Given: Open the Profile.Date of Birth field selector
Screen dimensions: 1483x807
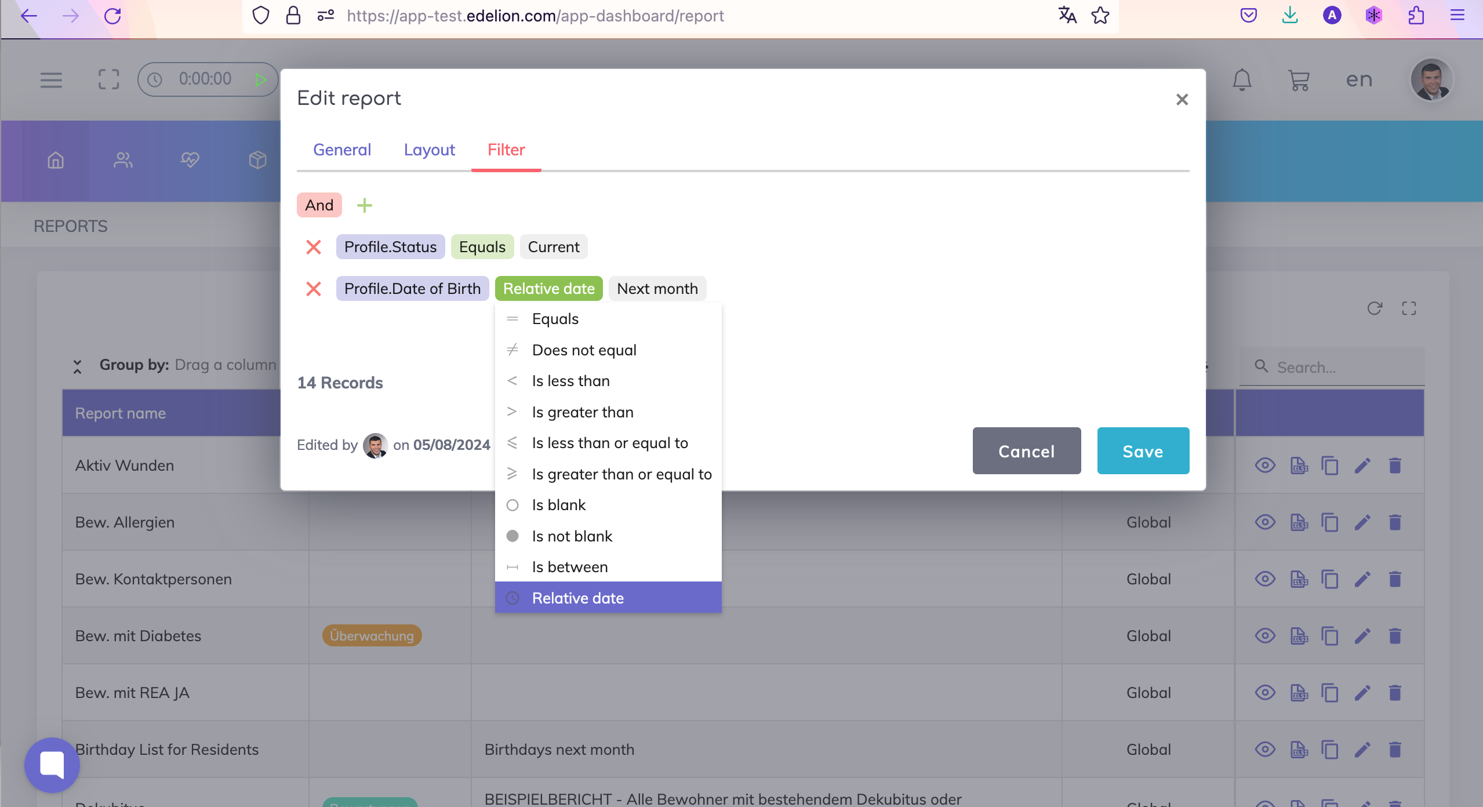Looking at the screenshot, I should (x=412, y=289).
